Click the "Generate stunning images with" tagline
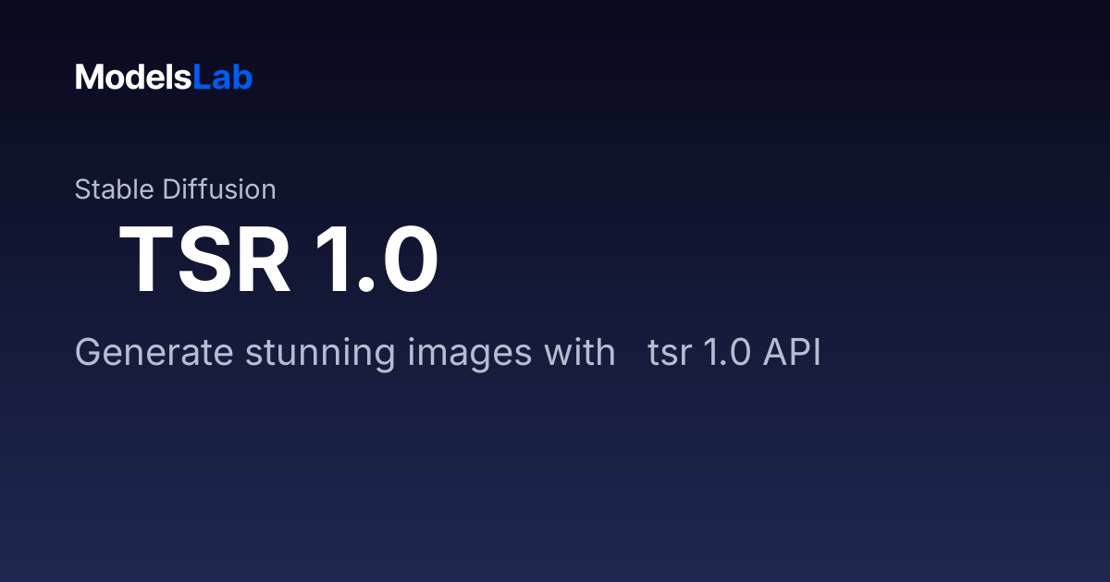This screenshot has height=582, width=1110. pyautogui.click(x=345, y=353)
